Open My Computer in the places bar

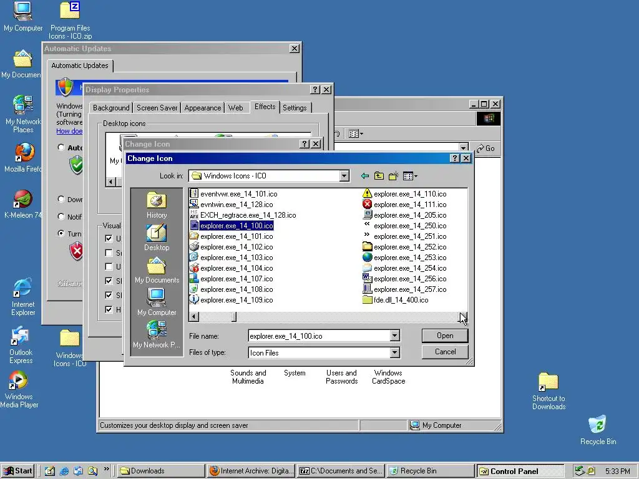(x=157, y=302)
